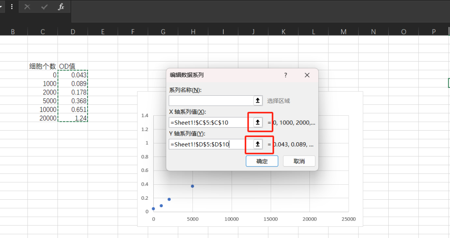Click the dialog help question mark
The height and width of the screenshot is (238, 450).
285,75
